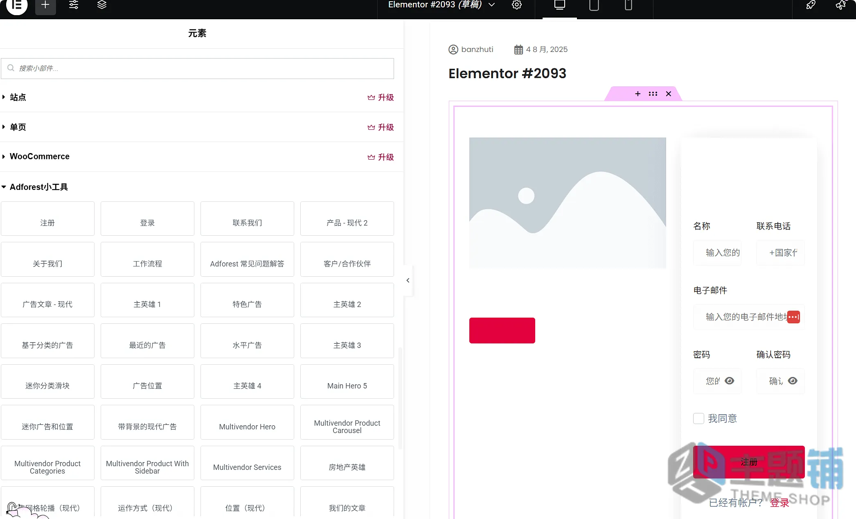
Task: Choose 迷你分类滑块 widget
Action: pos(47,381)
